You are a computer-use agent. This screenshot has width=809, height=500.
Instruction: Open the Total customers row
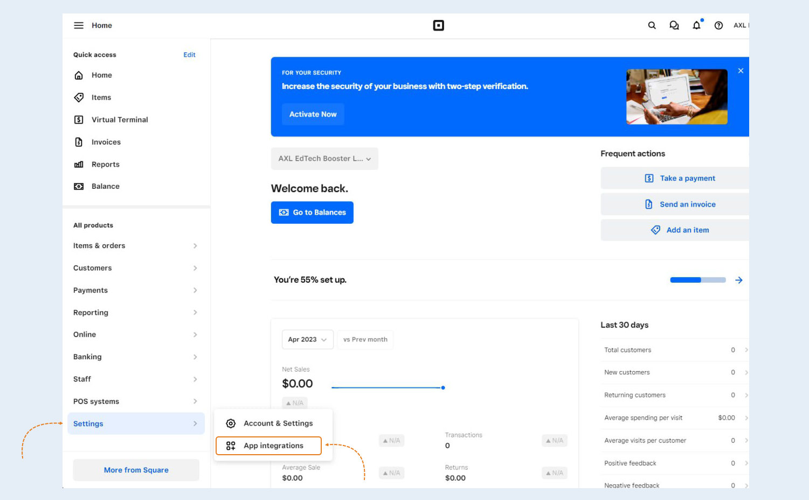(675, 350)
